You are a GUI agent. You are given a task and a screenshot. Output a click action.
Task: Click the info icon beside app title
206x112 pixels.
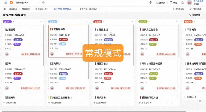click(43, 2)
